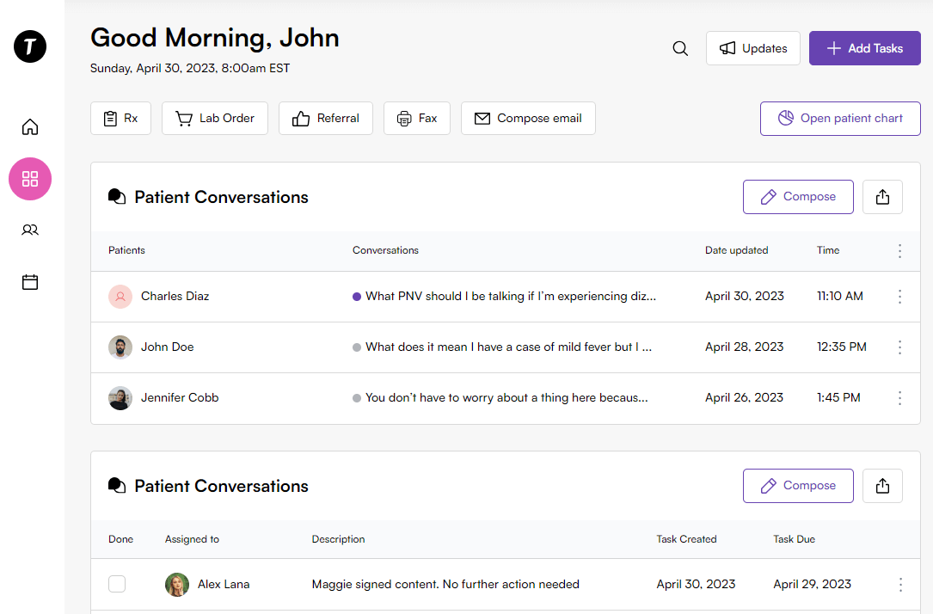The height and width of the screenshot is (614, 933).
Task: Open options menu for John Doe row
Action: point(900,347)
